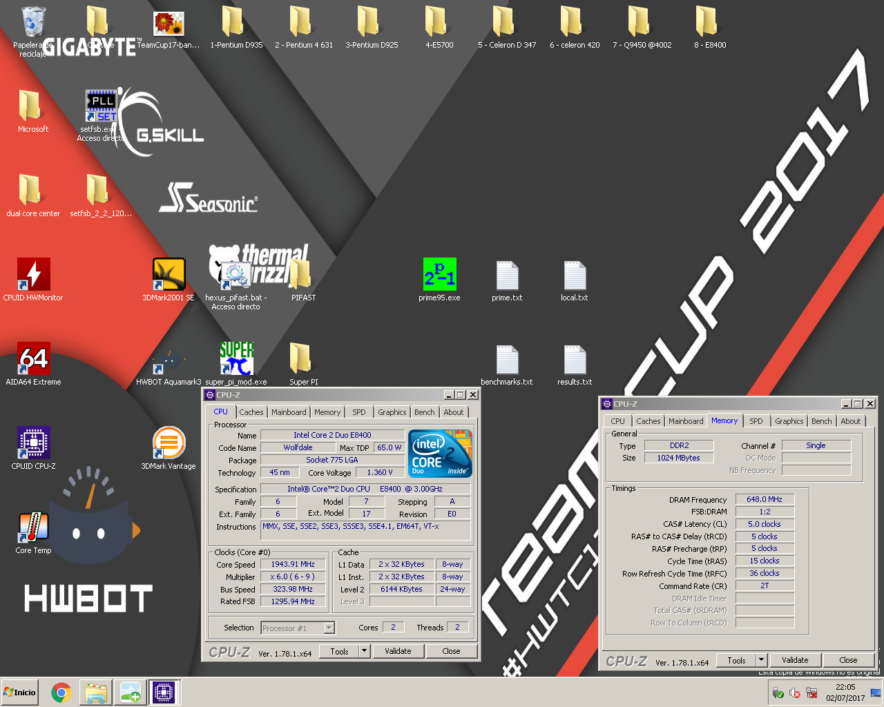Switch to CPU tab in right CPU-Z window

(x=617, y=421)
